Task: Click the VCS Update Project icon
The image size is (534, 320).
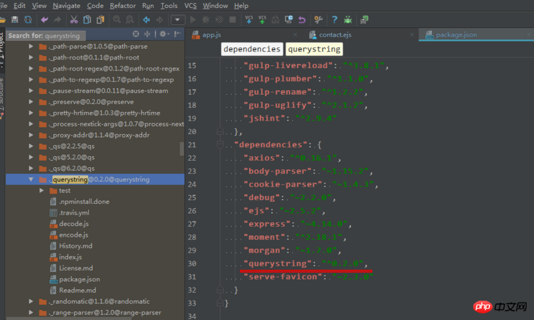Action: click(249, 19)
